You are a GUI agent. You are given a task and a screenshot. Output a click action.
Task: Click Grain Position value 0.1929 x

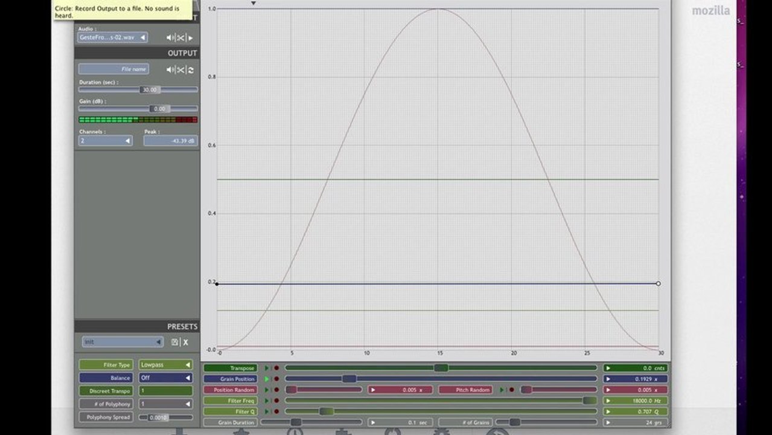pyautogui.click(x=635, y=379)
